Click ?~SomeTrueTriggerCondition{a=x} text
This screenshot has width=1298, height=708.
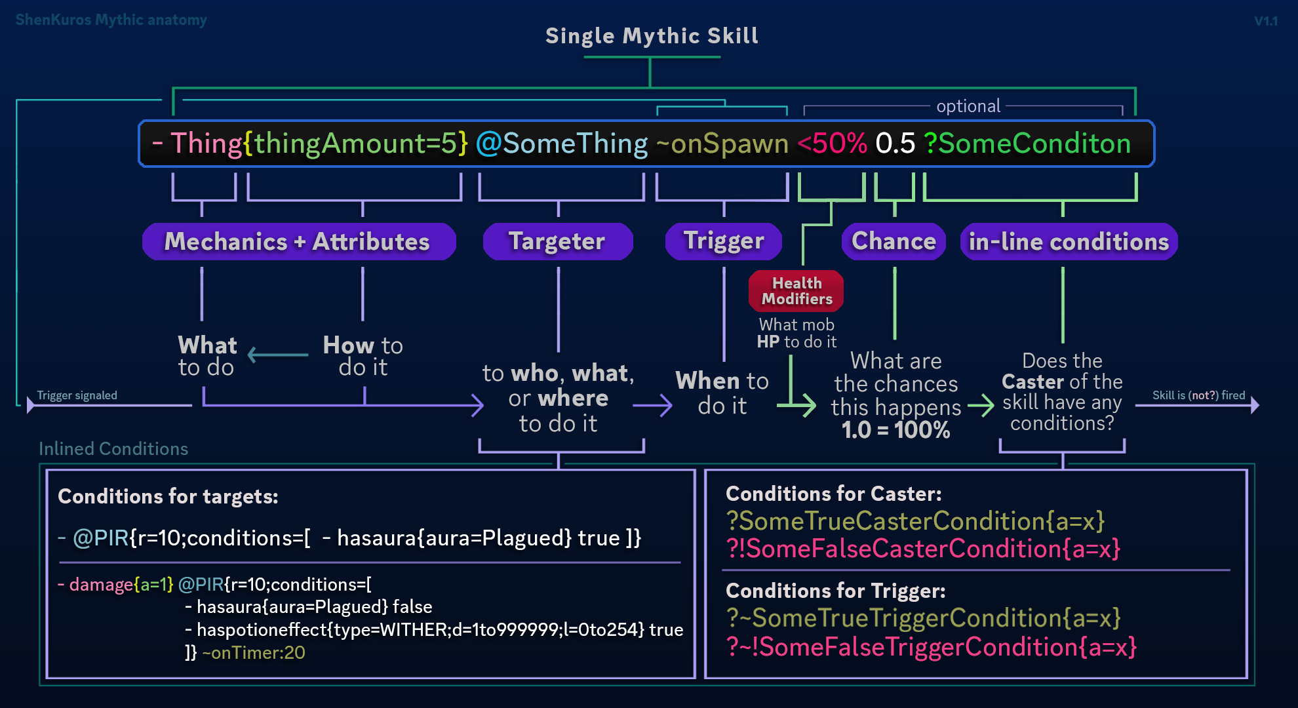tap(924, 618)
